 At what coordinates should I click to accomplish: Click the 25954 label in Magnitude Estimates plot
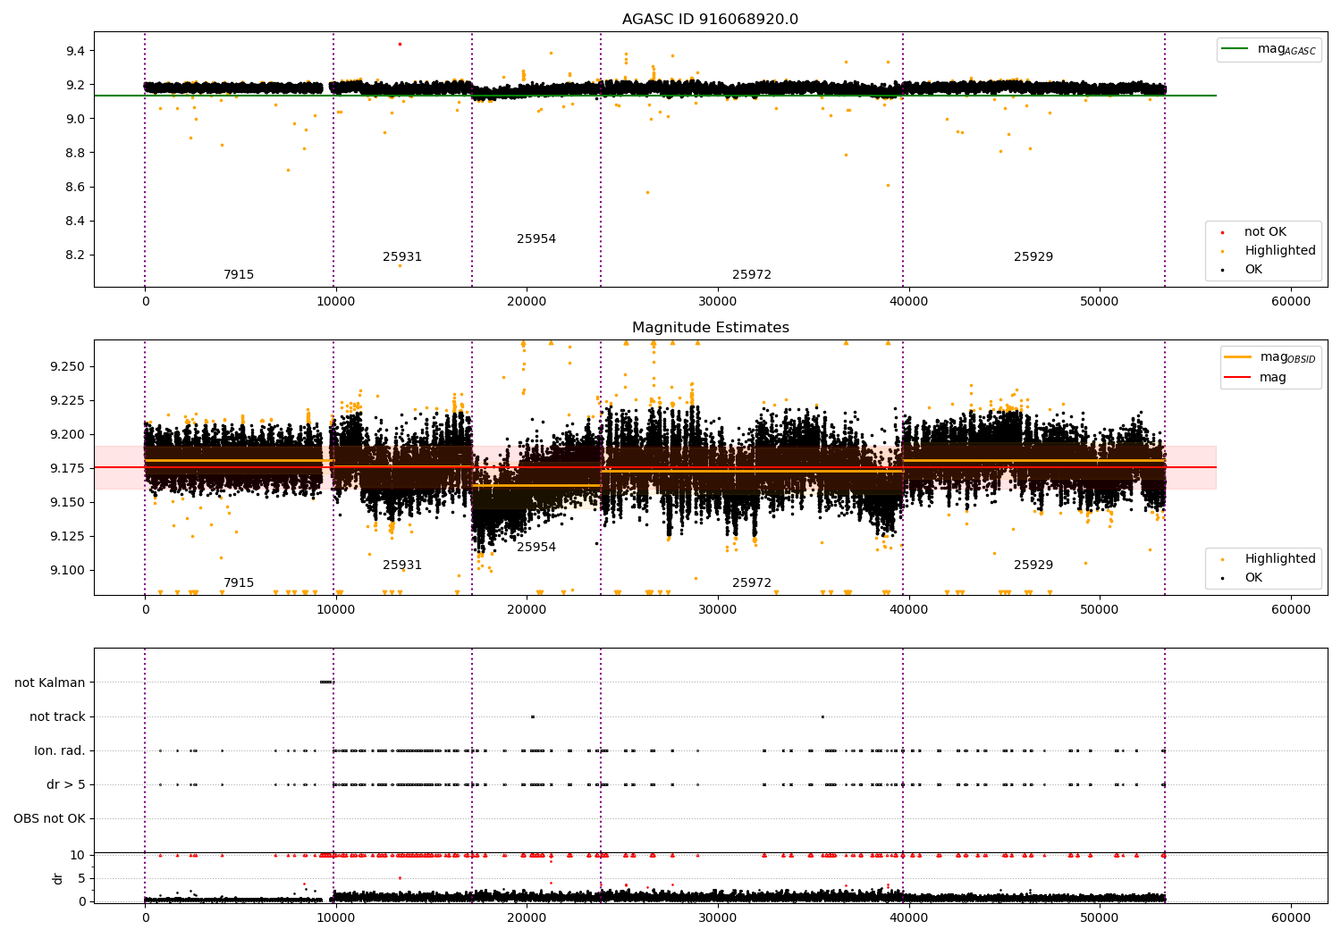pyautogui.click(x=536, y=548)
